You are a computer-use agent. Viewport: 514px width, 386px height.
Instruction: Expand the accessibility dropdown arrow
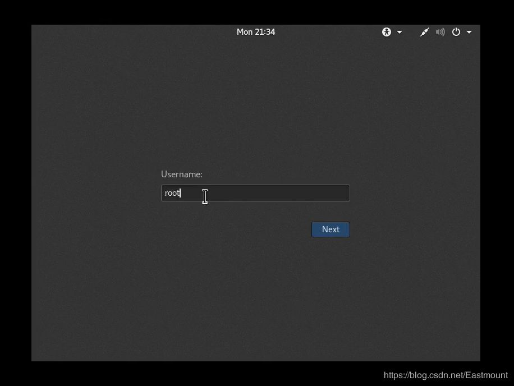click(400, 32)
